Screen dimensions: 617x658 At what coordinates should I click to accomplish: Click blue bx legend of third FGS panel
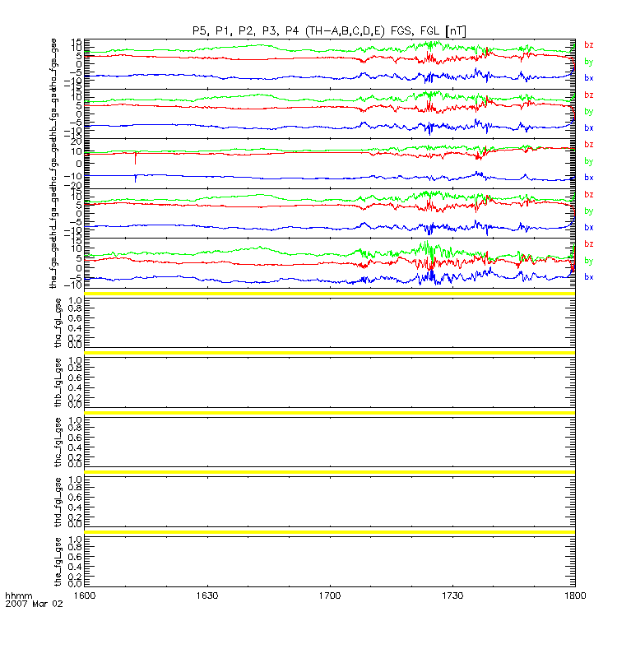tap(589, 177)
